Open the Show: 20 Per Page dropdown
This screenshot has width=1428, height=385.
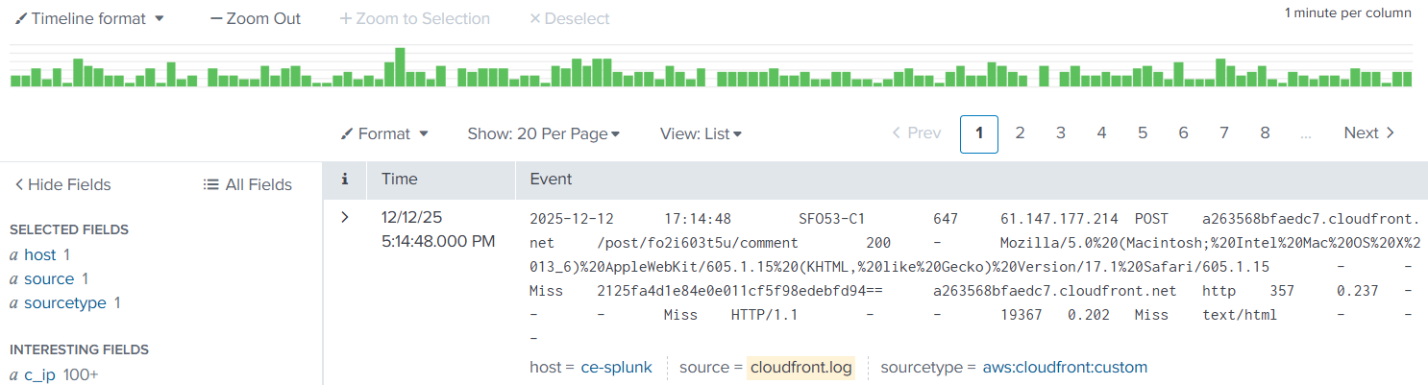pos(544,133)
